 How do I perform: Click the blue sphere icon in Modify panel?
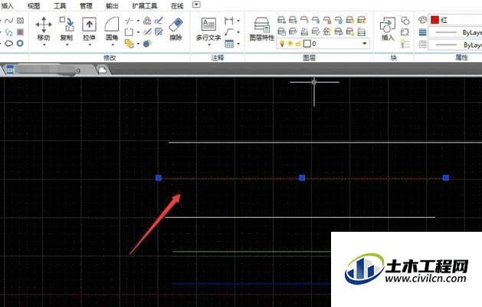point(147,44)
